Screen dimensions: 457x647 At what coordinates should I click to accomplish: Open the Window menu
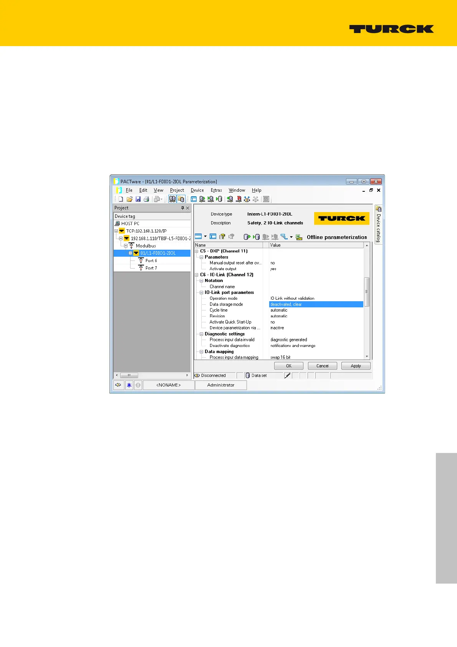coord(237,190)
